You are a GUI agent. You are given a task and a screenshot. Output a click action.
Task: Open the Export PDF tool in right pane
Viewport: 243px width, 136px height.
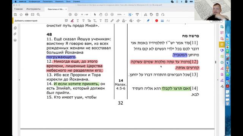coord(222,27)
